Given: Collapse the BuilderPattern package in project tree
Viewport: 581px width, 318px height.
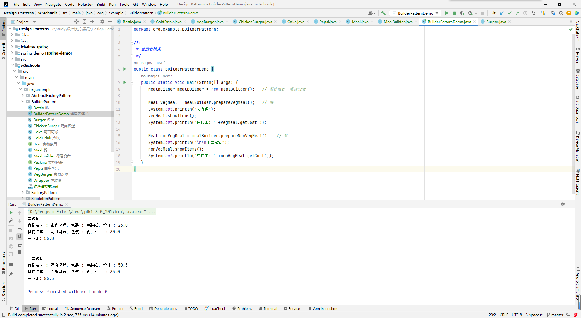Looking at the screenshot, I should point(23,101).
